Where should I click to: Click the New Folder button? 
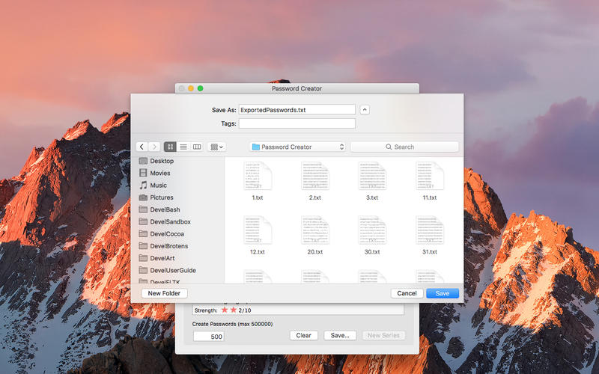coord(165,293)
